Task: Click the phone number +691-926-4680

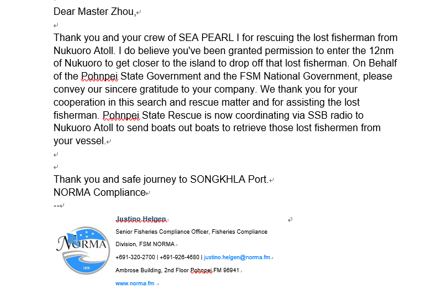Action: pyautogui.click(x=180, y=257)
